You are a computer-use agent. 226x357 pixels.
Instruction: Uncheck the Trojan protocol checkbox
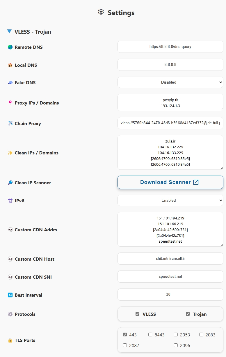click(188, 314)
